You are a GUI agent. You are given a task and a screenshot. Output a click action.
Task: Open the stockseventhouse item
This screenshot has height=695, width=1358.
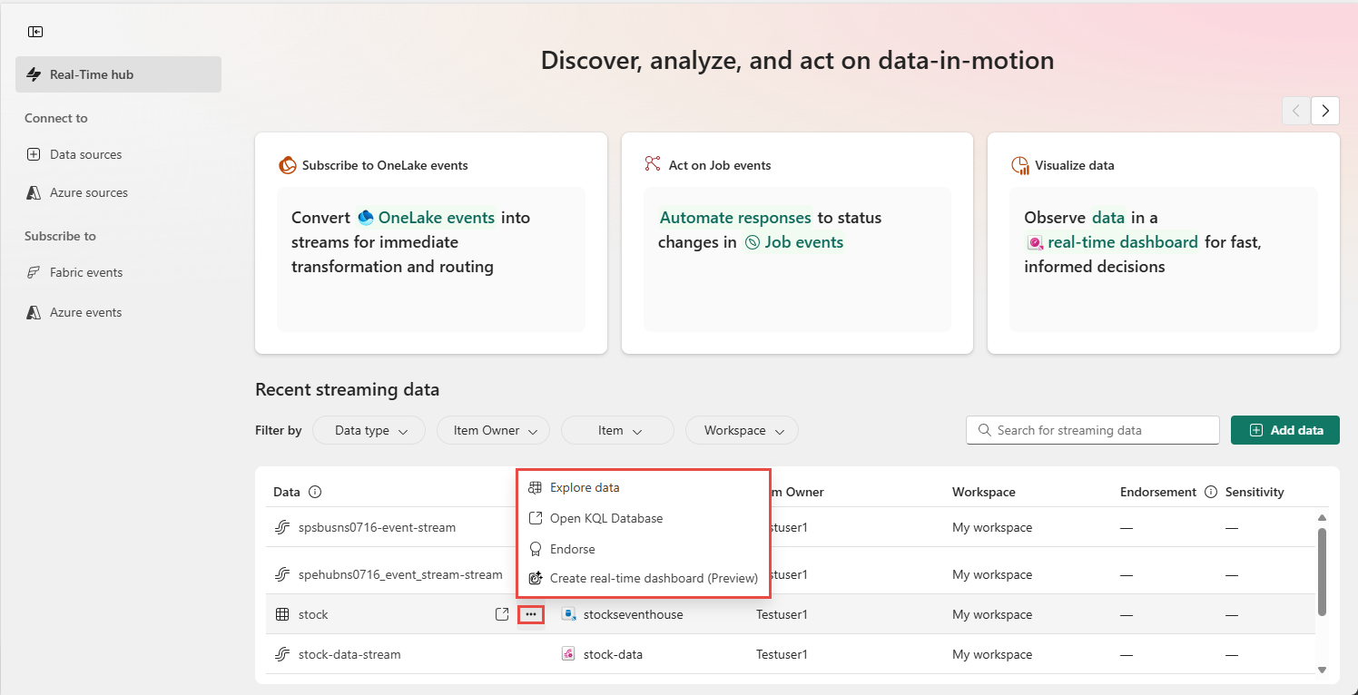coord(633,614)
